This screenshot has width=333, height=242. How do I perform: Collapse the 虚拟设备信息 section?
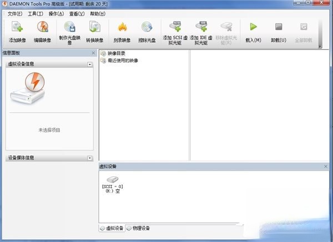pyautogui.click(x=90, y=64)
